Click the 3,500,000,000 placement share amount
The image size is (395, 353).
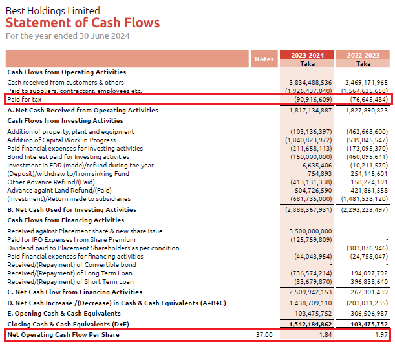coord(310,231)
